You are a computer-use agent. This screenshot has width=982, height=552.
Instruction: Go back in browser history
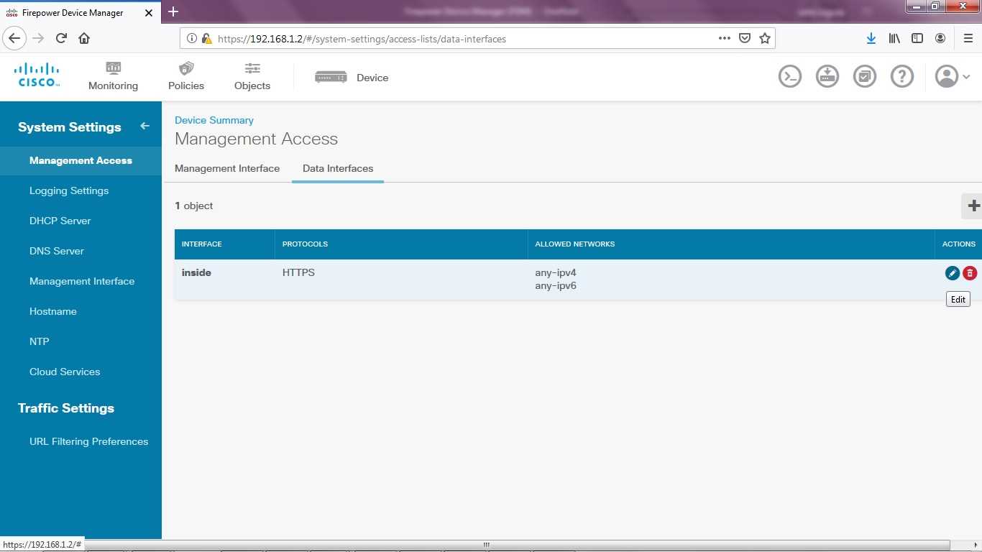tap(14, 38)
